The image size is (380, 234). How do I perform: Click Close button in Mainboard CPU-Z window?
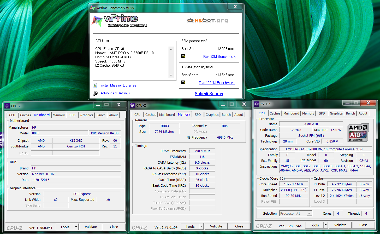pyautogui.click(x=114, y=227)
